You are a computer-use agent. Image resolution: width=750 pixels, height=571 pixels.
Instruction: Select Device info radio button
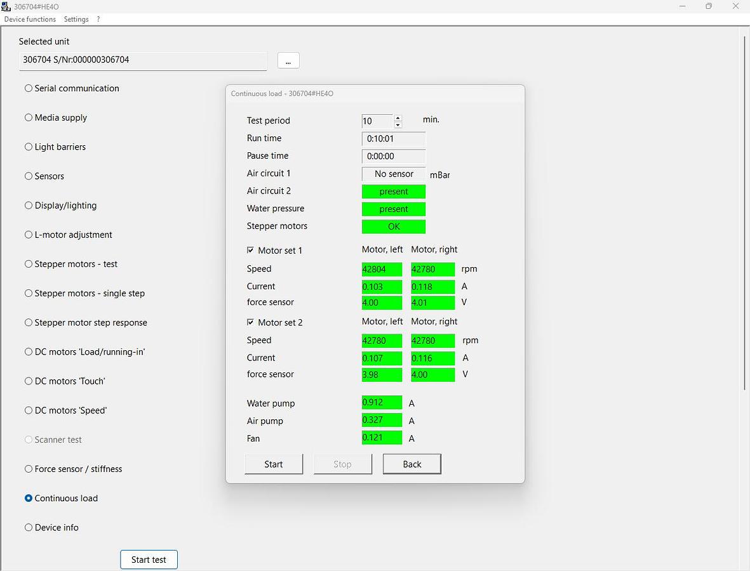click(x=51, y=527)
